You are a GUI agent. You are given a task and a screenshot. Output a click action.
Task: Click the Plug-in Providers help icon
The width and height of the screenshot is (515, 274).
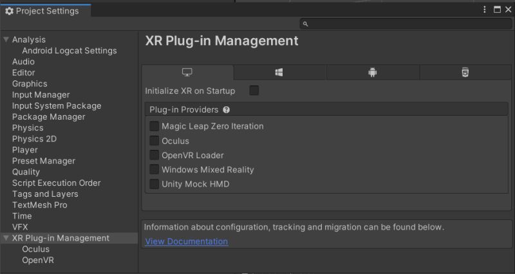pyautogui.click(x=227, y=110)
